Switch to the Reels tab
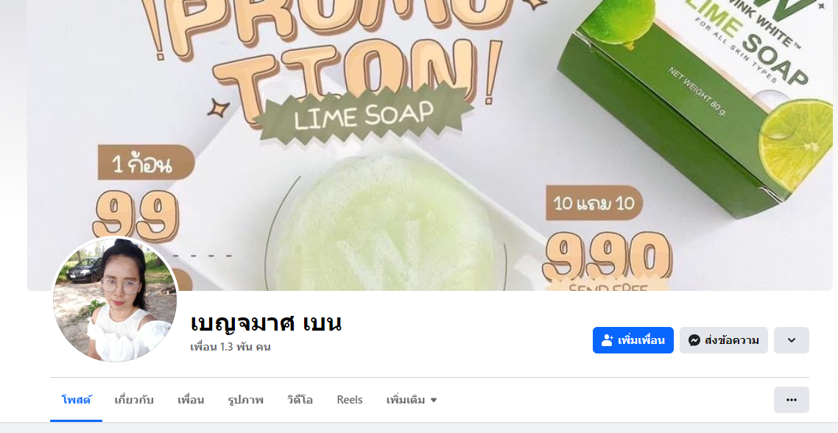This screenshot has width=838, height=433. point(350,400)
